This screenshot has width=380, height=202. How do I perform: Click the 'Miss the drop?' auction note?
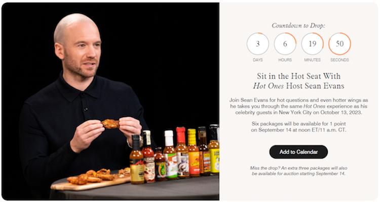coord(298,171)
